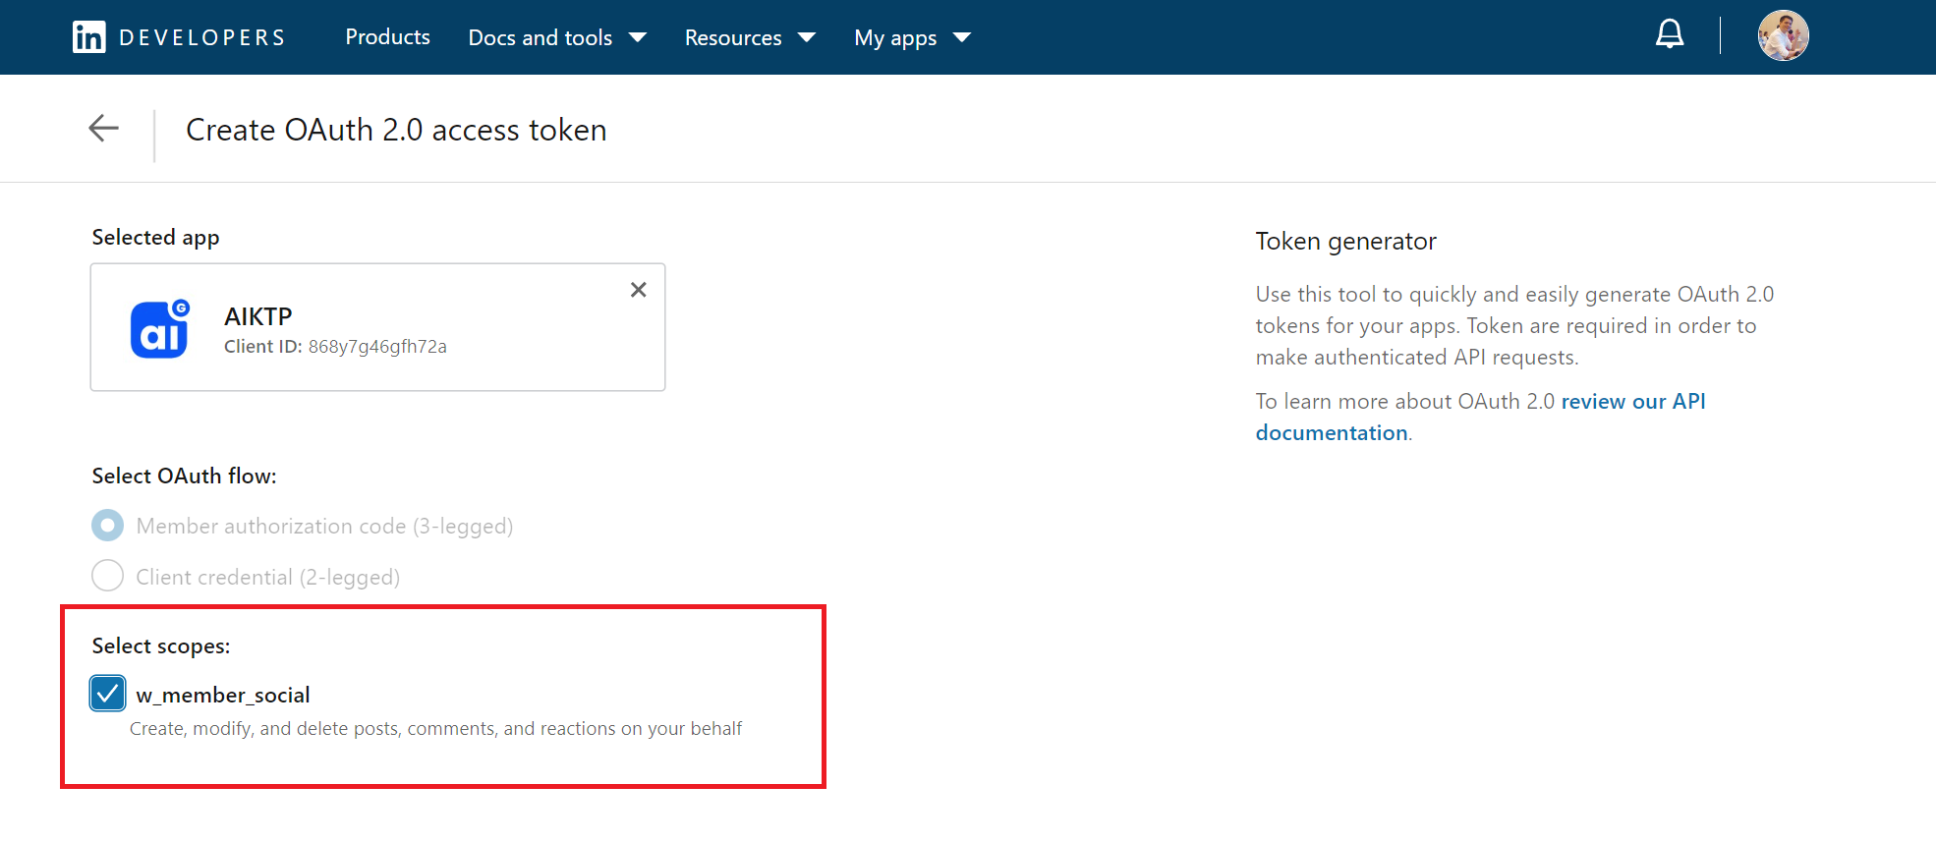Go back using the left arrow
The image size is (1936, 841).
103,129
